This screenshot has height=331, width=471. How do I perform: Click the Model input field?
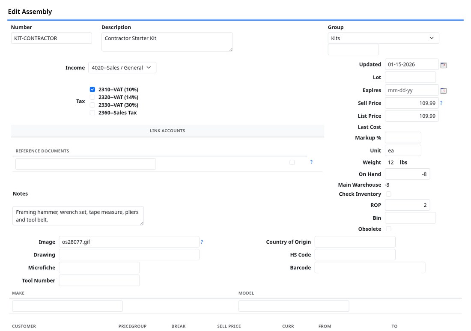294,306
